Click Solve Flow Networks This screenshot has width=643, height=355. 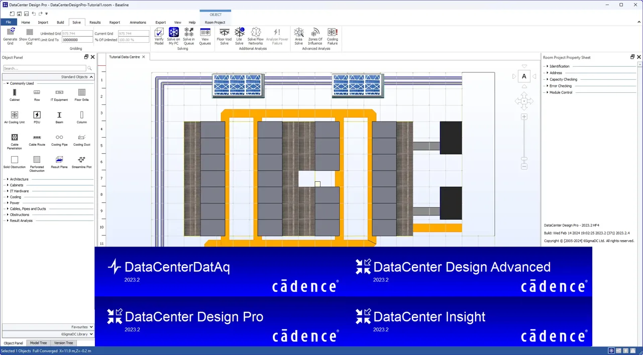point(256,37)
